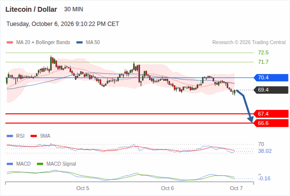
Task: Click the MA 50 legend label
Action: (x=93, y=43)
